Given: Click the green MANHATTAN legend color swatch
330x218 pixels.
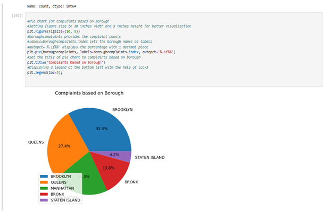Looking at the screenshot, I should pyautogui.click(x=44, y=188).
